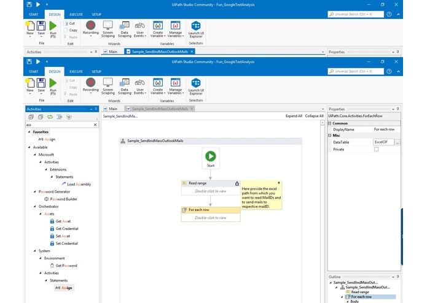Click the pin on the yellow annotation note

click(278, 183)
